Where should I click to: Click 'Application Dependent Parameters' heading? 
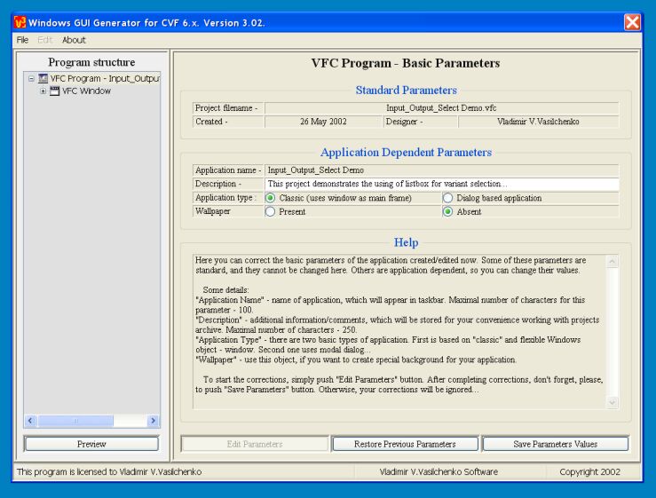click(x=406, y=152)
